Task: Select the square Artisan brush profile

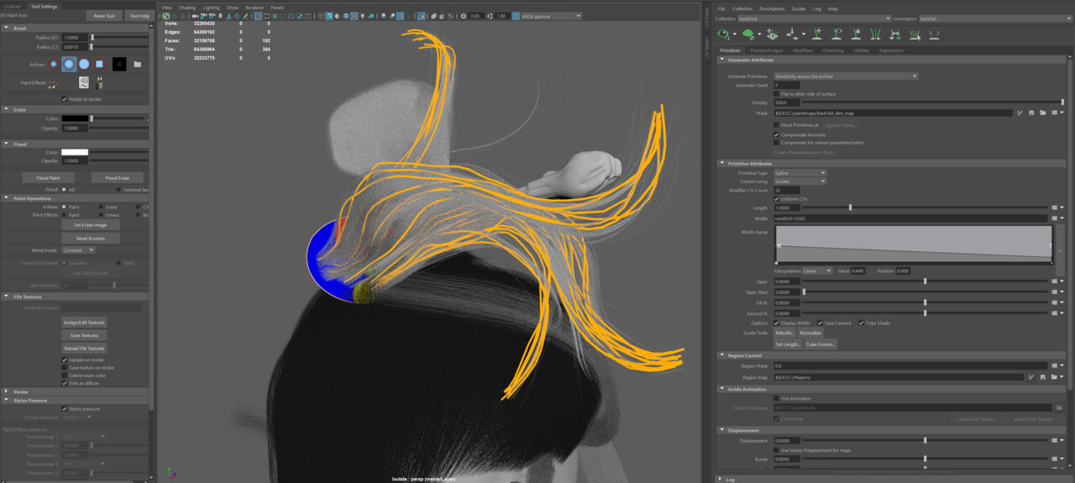Action: [99, 64]
